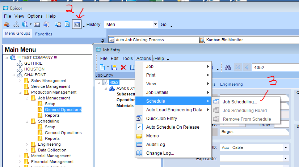299x167 pixels.
Task: Select the Service Management folder
Action: click(51, 86)
